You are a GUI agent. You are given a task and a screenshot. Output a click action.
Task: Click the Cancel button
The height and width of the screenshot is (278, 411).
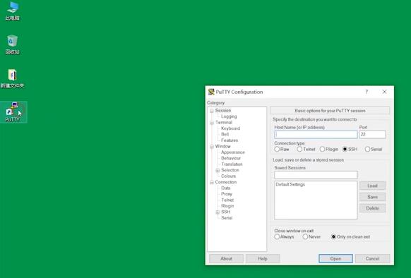point(372,259)
